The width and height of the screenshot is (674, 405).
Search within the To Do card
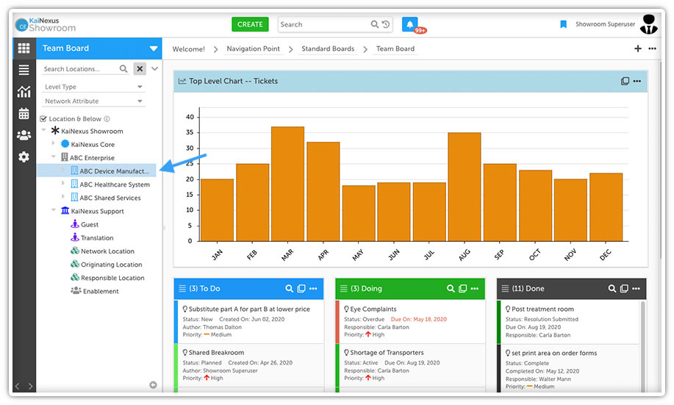click(290, 288)
